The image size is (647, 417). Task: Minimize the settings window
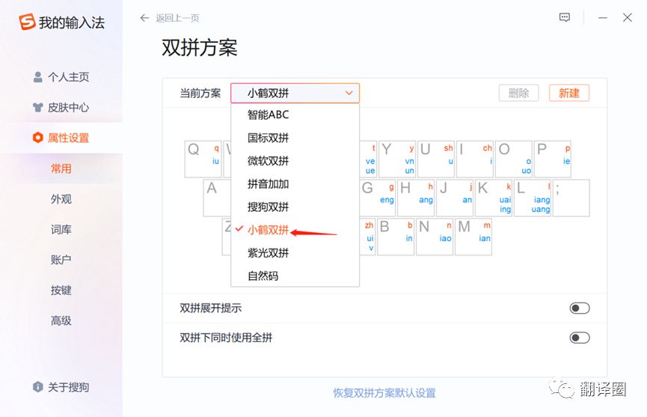(x=603, y=18)
